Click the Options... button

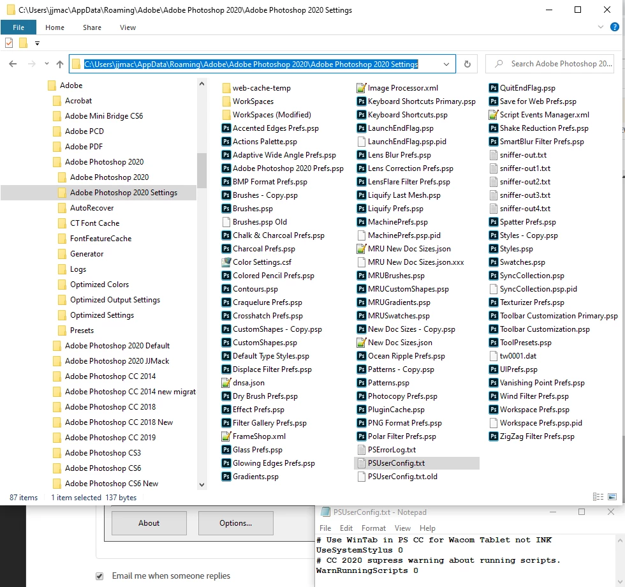[235, 523]
